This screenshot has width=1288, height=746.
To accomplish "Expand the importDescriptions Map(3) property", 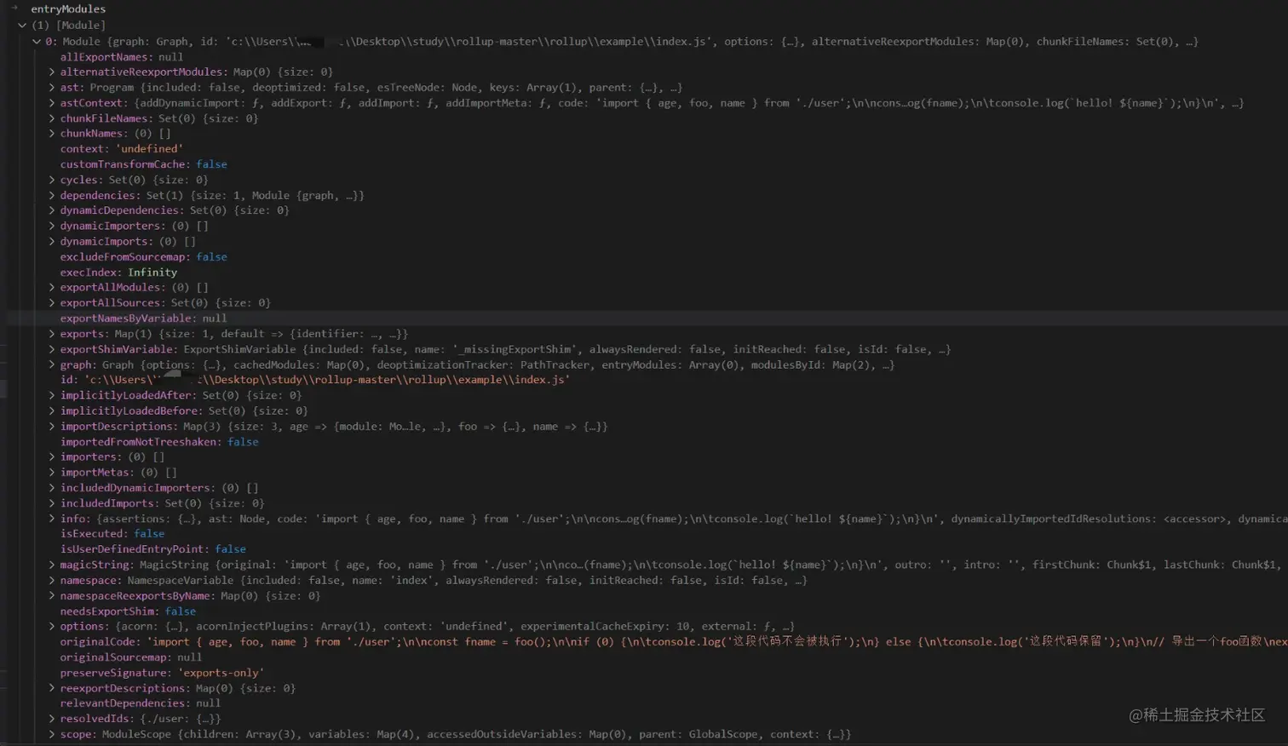I will coord(52,426).
